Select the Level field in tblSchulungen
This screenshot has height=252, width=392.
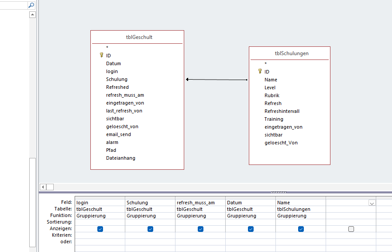(270, 87)
